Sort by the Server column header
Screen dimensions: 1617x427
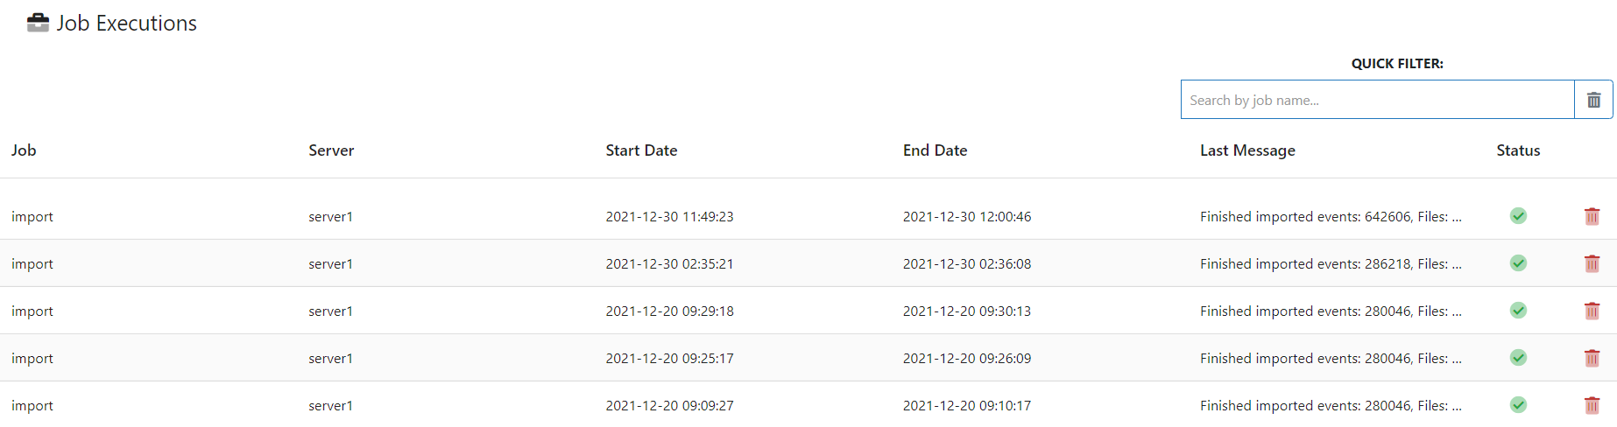click(331, 150)
